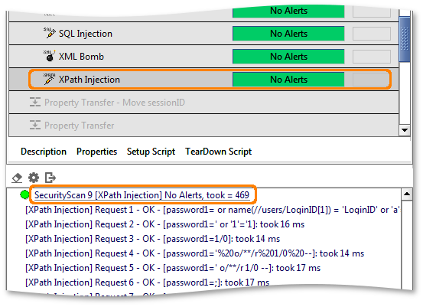This screenshot has height=307, width=423.
Task: Open the Properties tab
Action: click(x=96, y=152)
